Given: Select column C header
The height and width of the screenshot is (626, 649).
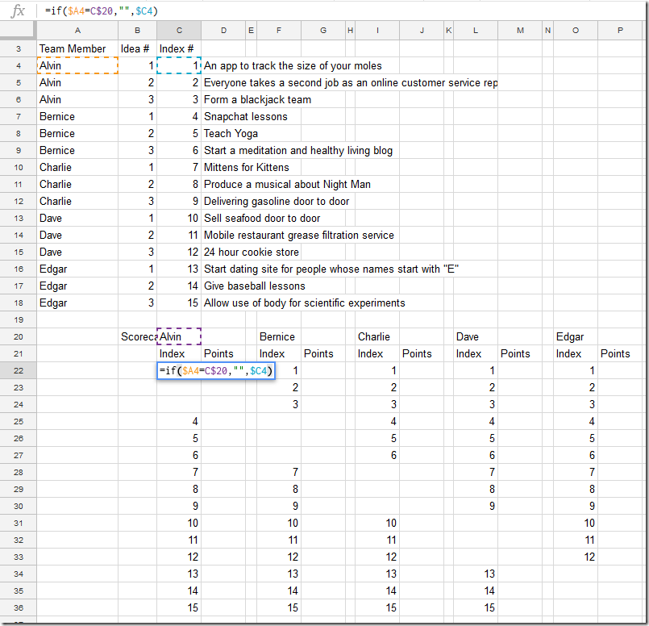Looking at the screenshot, I should 179,30.
